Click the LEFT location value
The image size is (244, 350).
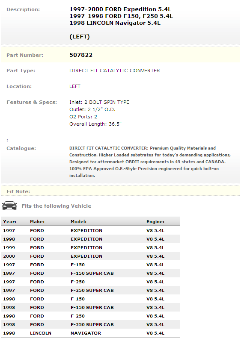pos(75,86)
